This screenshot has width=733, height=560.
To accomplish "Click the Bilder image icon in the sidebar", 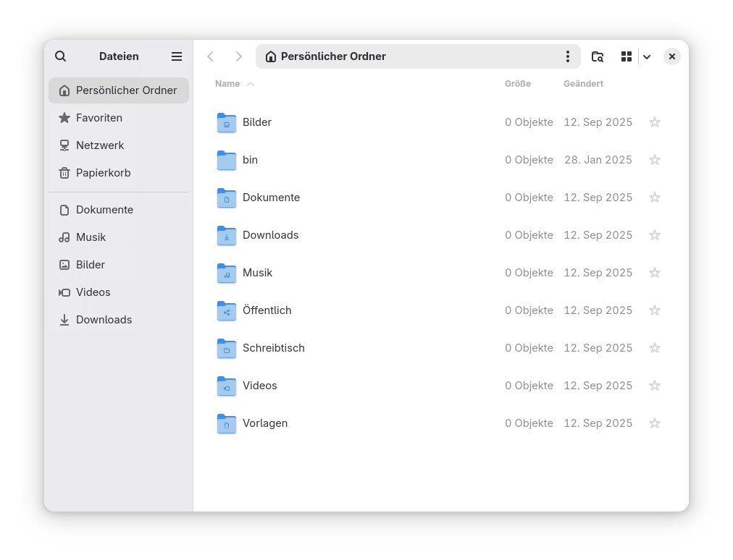I will (64, 265).
